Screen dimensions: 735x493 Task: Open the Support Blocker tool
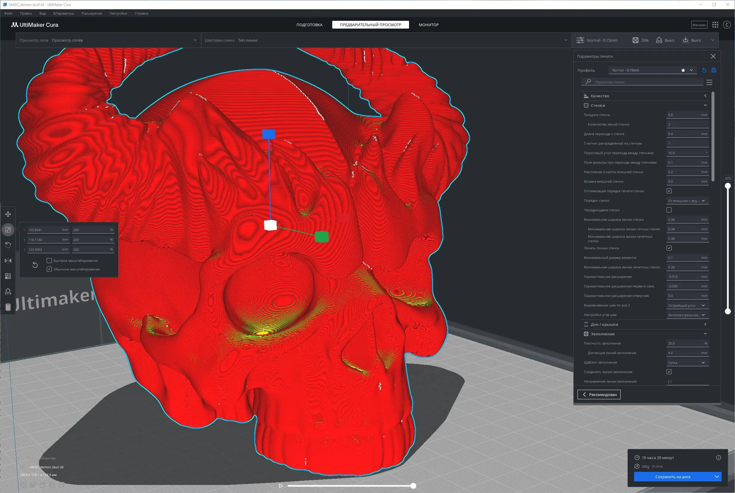tap(8, 292)
